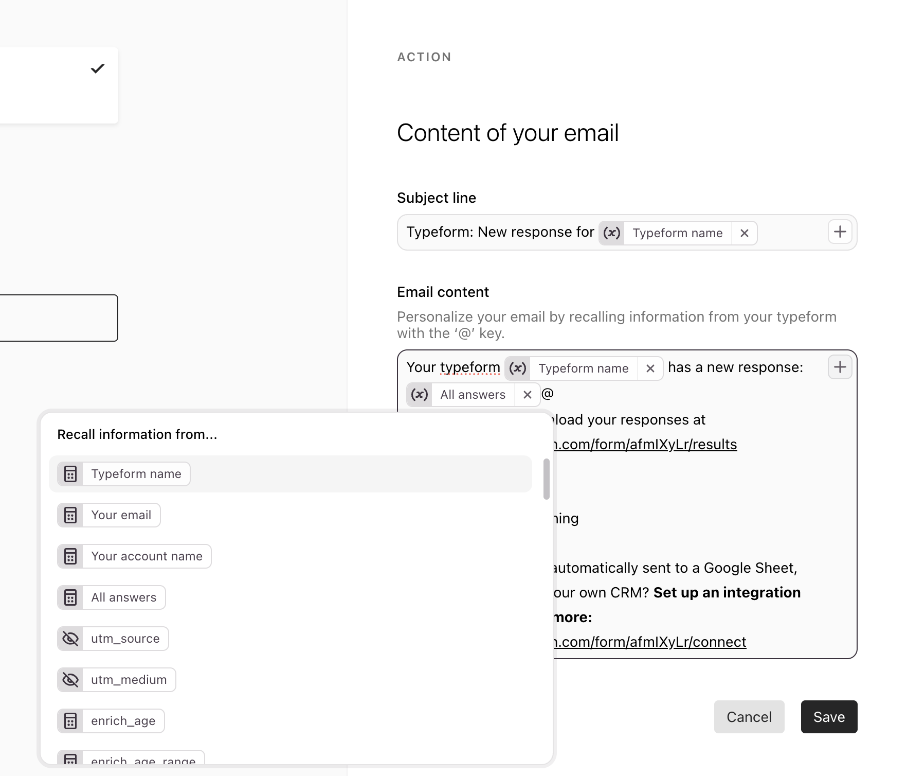
Task: Open the form connect link
Action: pos(650,642)
